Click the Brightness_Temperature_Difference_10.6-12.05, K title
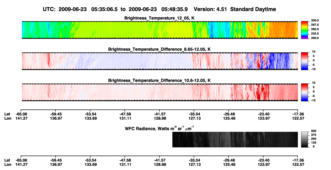 point(159,81)
